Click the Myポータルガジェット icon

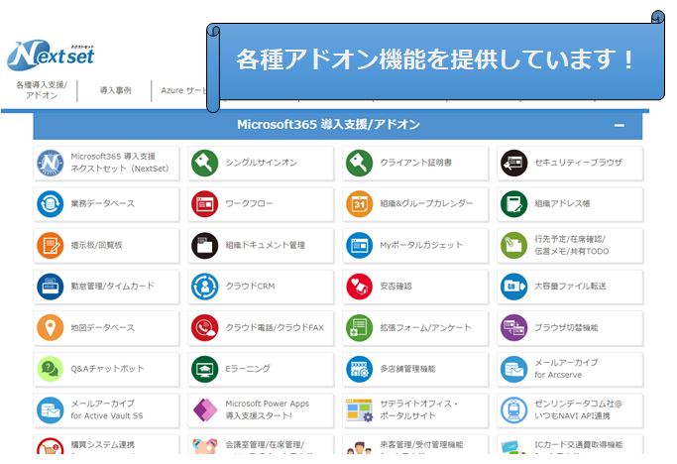coord(359,246)
